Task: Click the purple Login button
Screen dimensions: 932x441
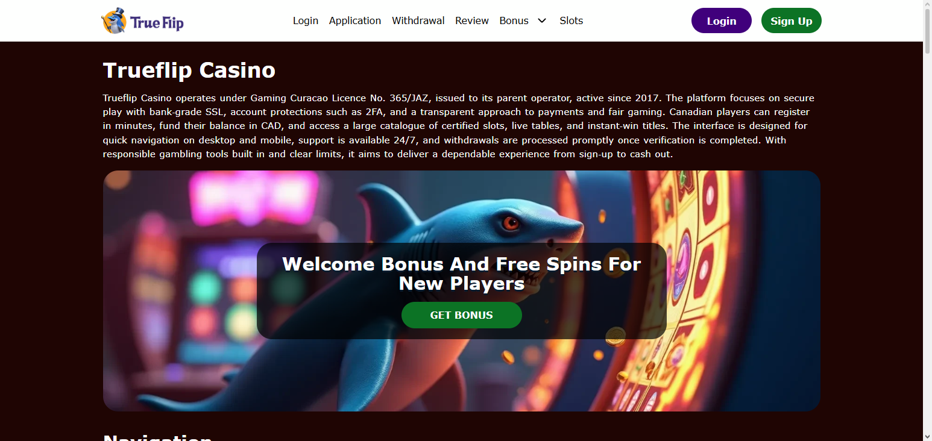Action: tap(722, 20)
